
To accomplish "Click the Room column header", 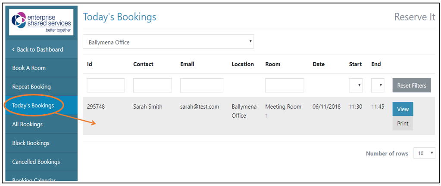I will (x=273, y=64).
